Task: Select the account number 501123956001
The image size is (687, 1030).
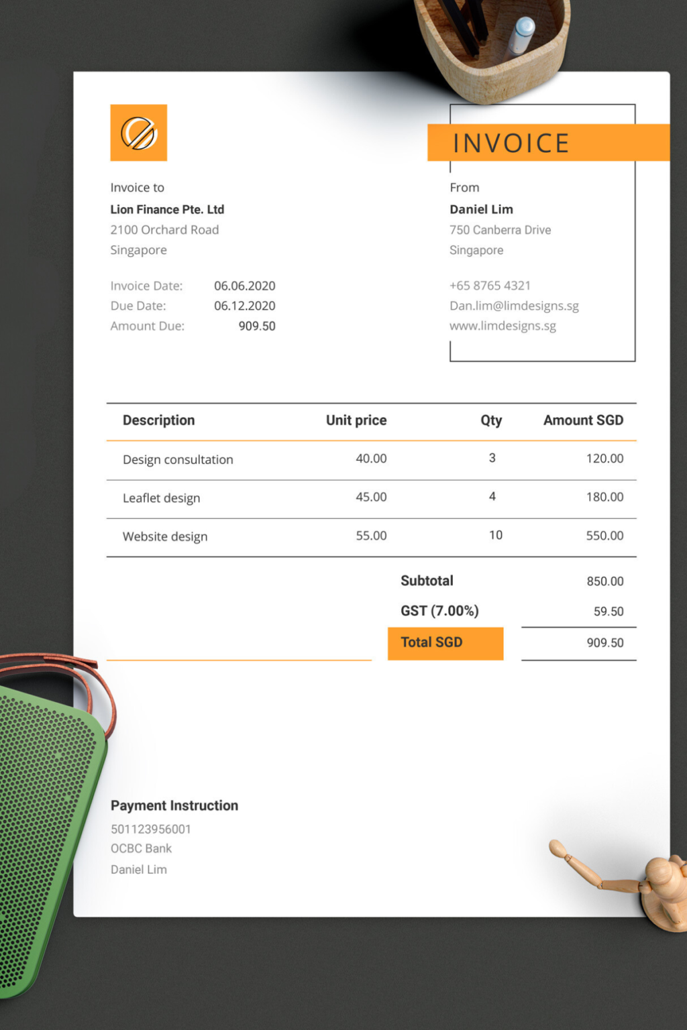Action: click(151, 829)
